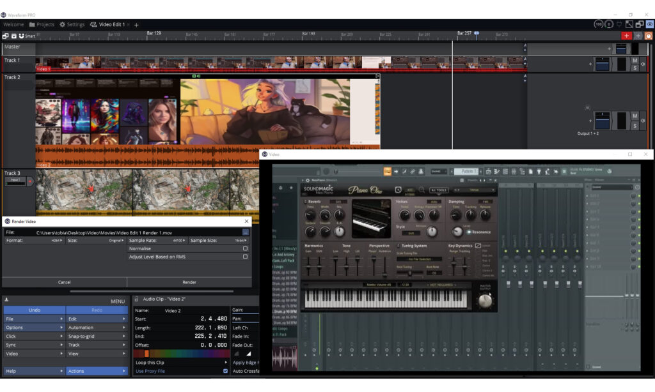Screen dimensions: 655x392
Task: Click Track 1 speaker output icon
Action: click(643, 64)
